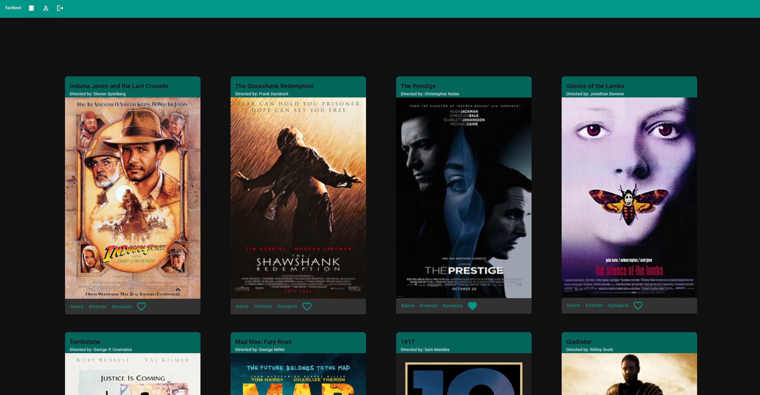
Task: Click Silence of the Lambs poster
Action: coord(629,198)
